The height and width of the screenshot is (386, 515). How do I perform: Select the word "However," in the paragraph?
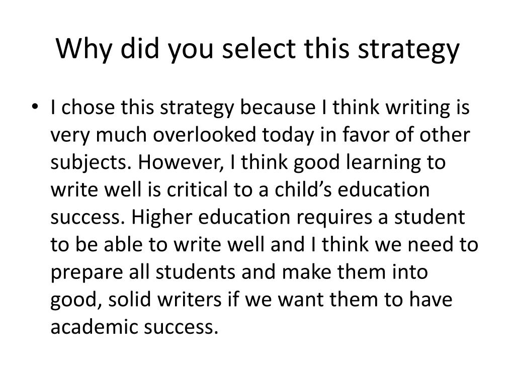[x=181, y=162]
